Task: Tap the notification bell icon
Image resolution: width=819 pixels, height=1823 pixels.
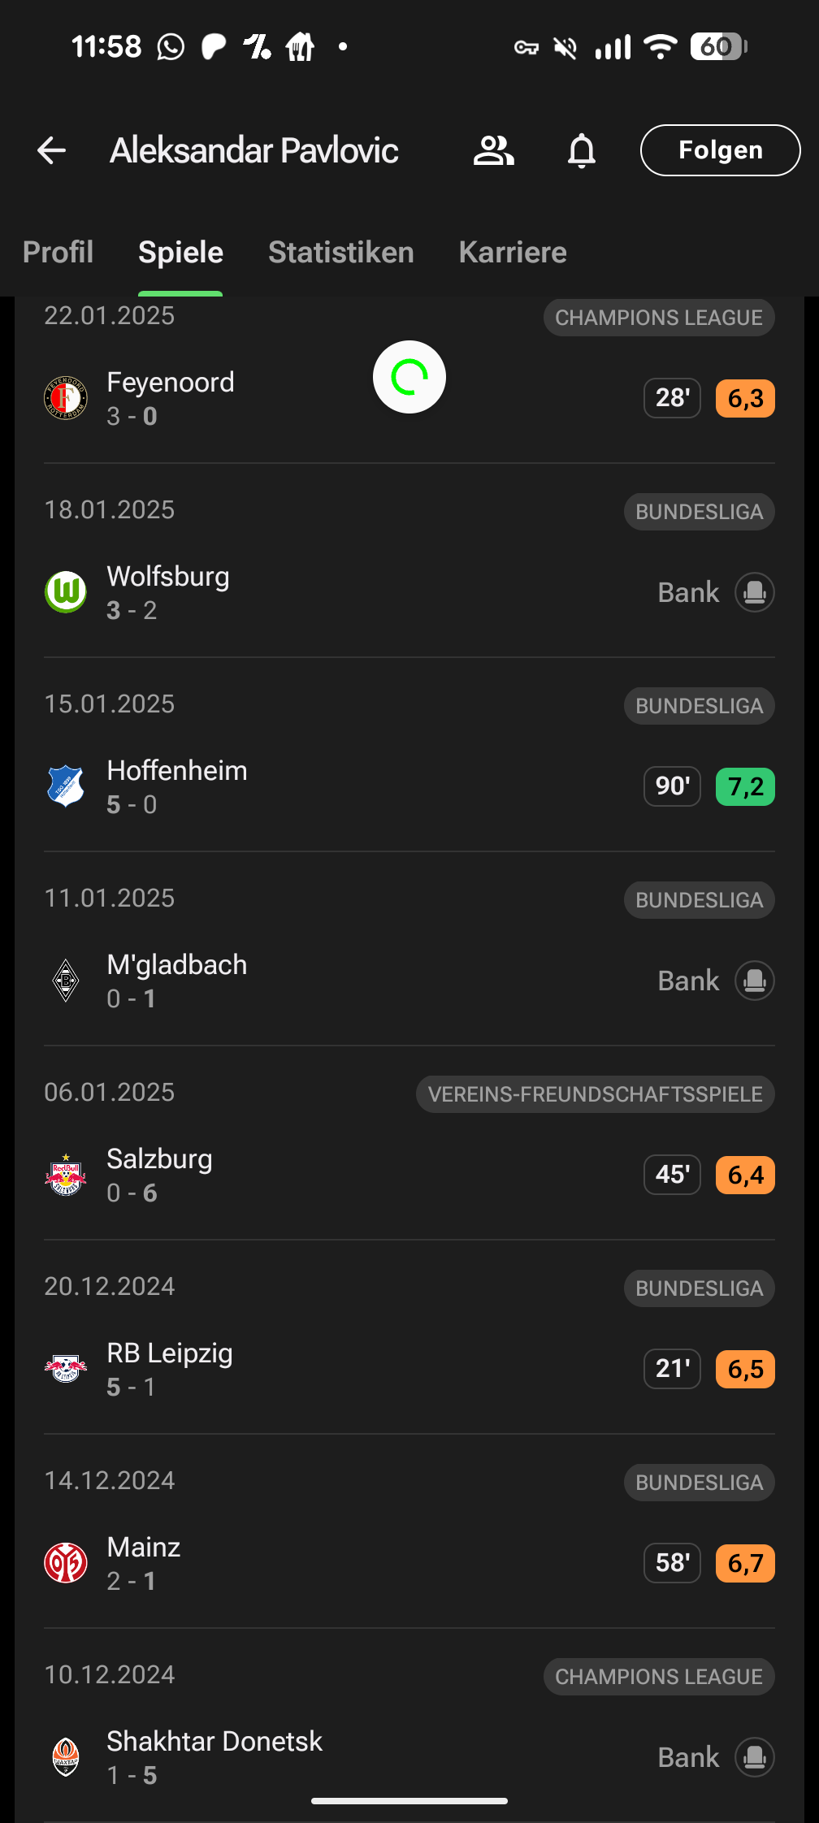Action: (x=582, y=150)
